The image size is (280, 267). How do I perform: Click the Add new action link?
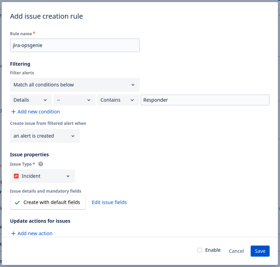tap(35, 233)
